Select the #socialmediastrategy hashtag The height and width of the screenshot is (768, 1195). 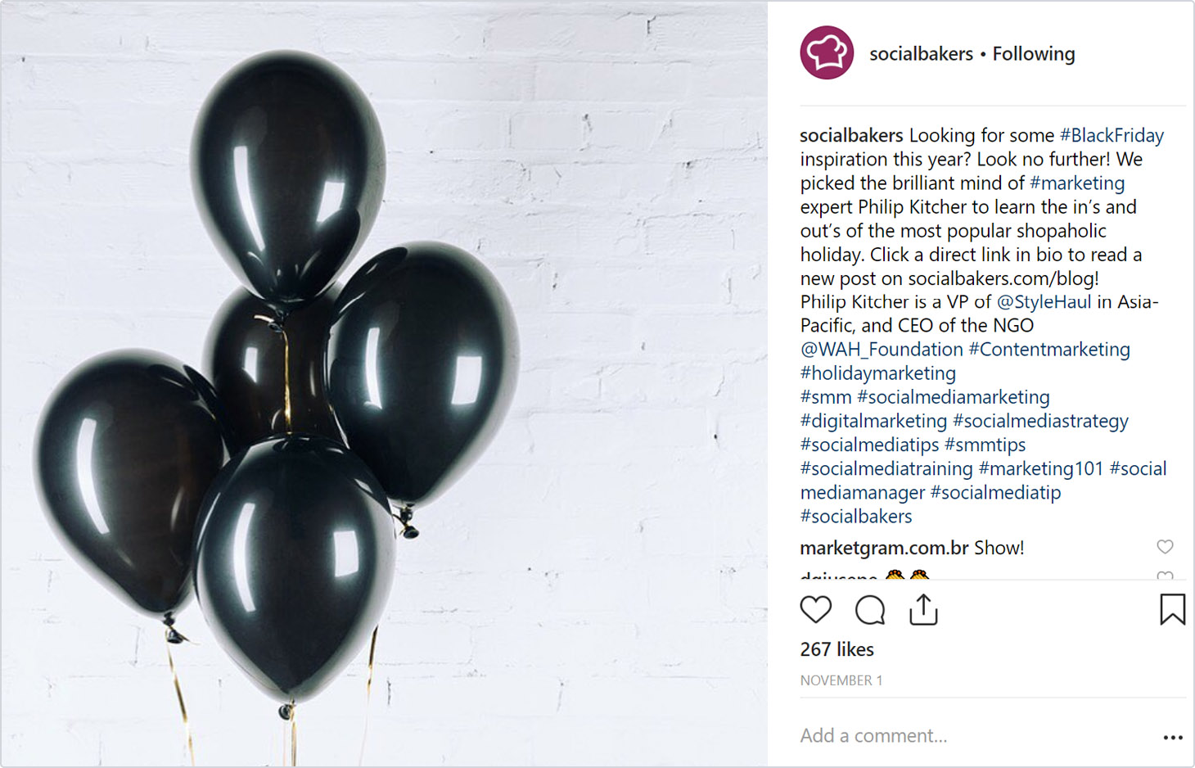[x=1040, y=421]
